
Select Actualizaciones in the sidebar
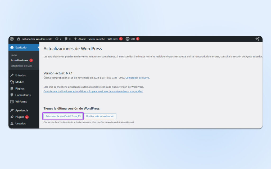coord(19,60)
